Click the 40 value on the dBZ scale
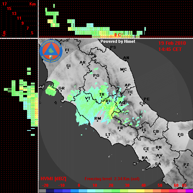 click(x=143, y=185)
